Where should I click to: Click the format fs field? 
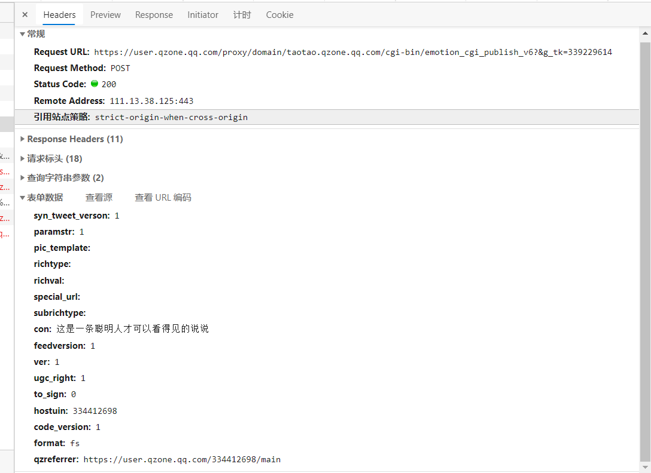56,443
